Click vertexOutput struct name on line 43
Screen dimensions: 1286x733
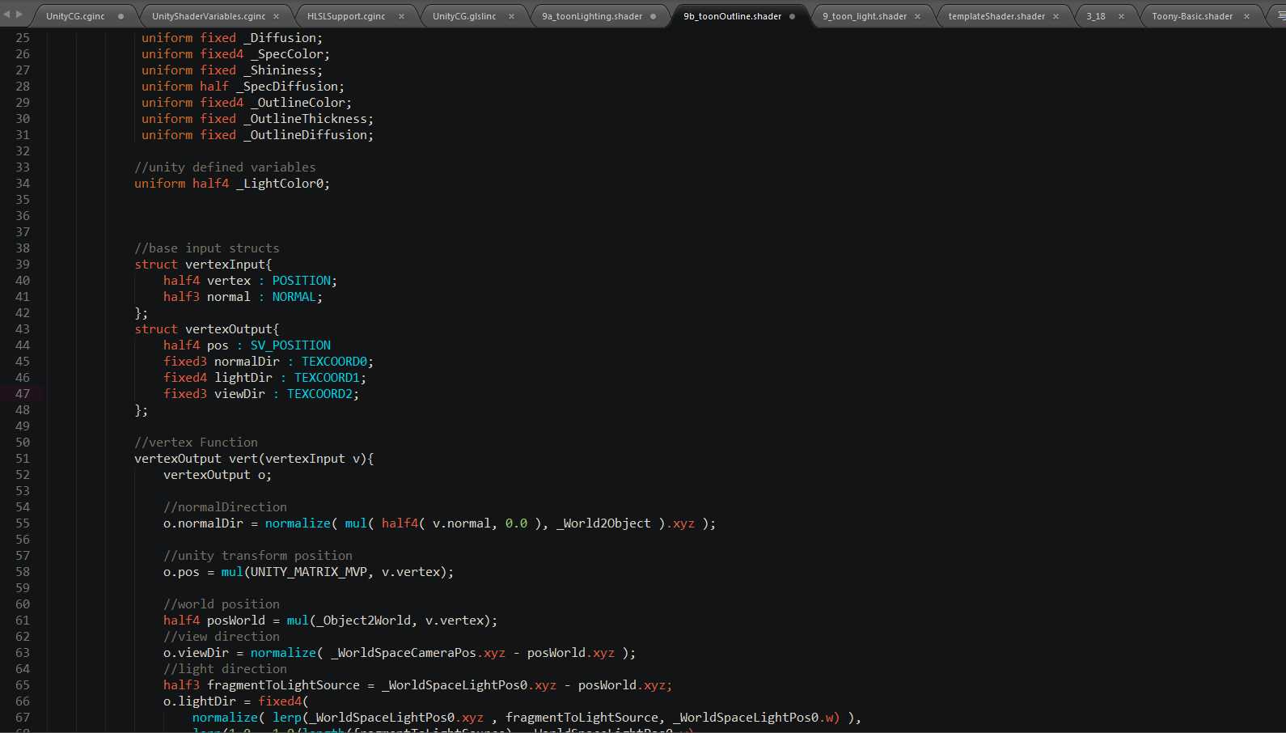(x=229, y=329)
